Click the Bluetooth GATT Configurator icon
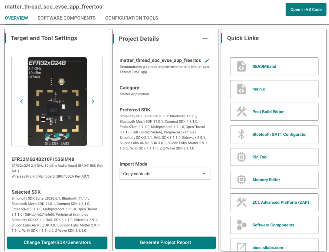 241,134
